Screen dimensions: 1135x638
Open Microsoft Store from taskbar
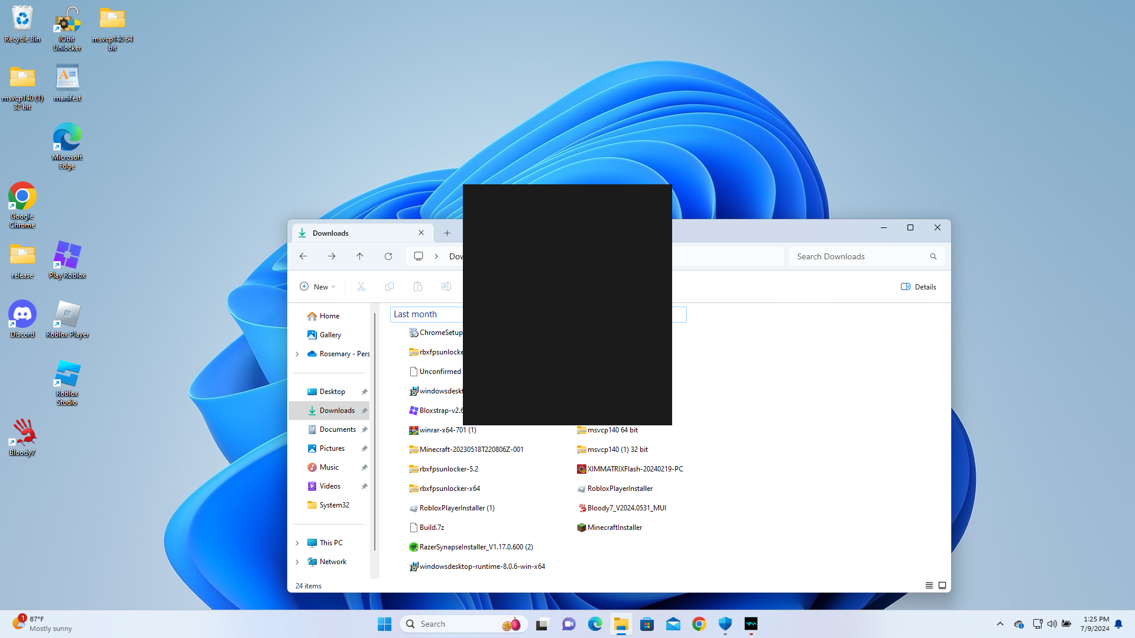(647, 624)
